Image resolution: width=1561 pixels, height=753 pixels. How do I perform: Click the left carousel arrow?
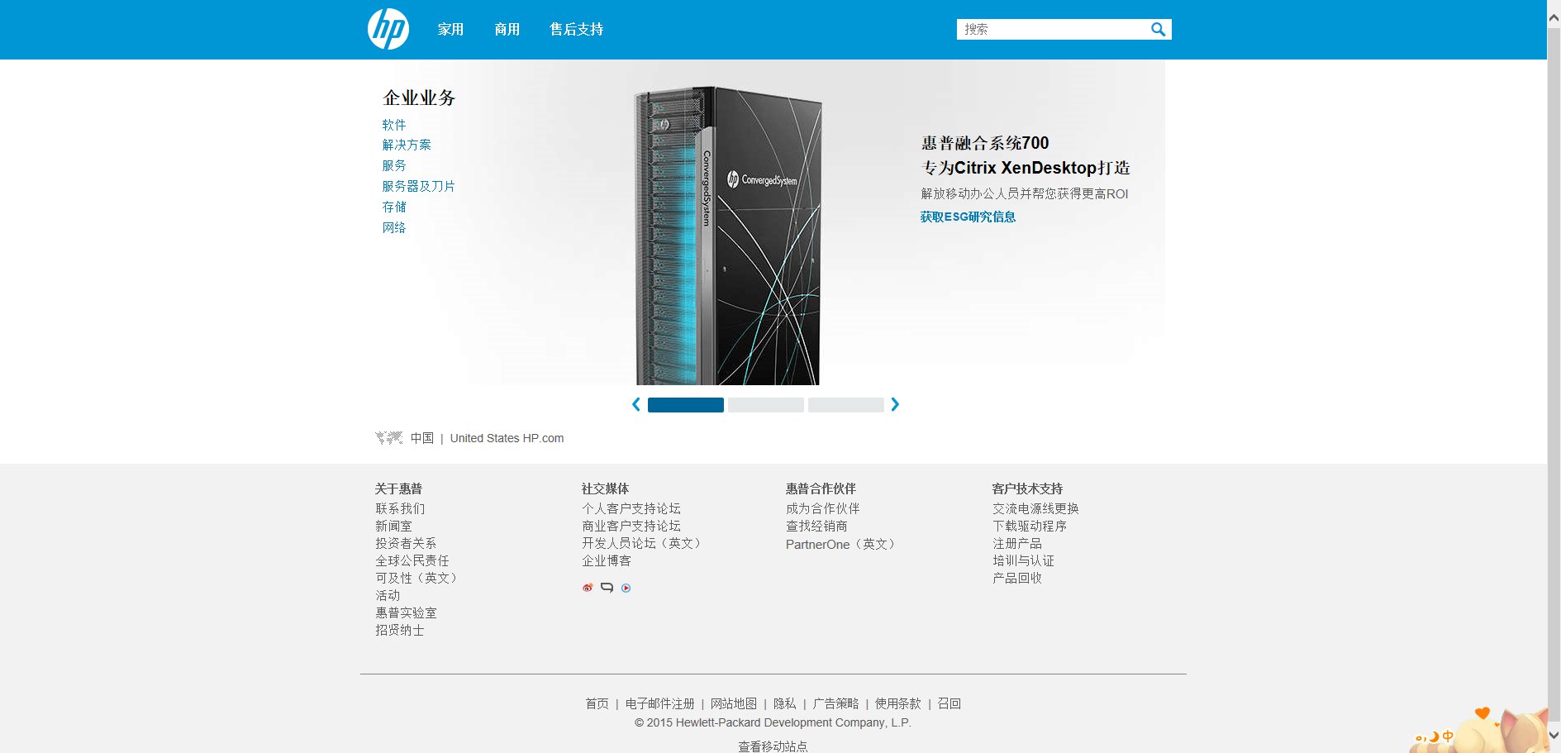click(635, 405)
